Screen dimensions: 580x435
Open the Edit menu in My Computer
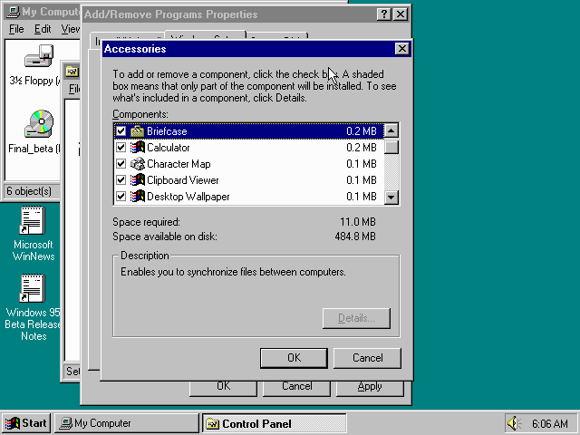click(x=43, y=29)
